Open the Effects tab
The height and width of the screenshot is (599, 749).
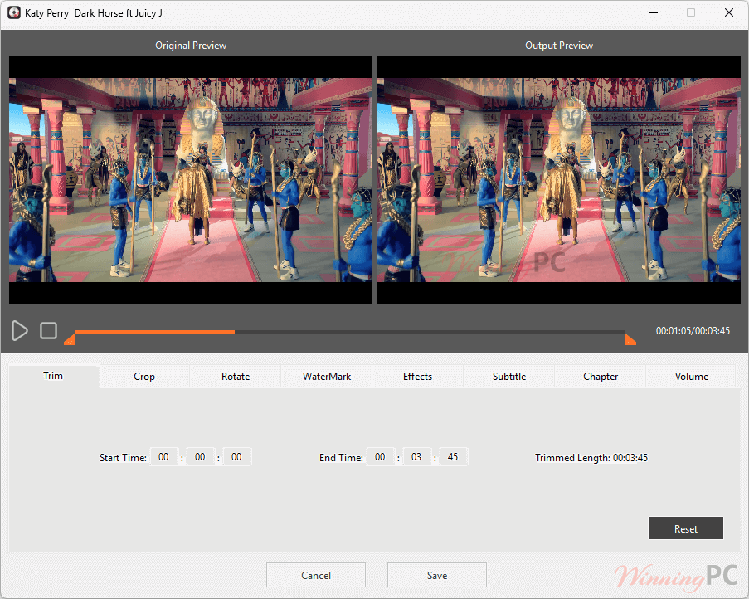tap(417, 377)
